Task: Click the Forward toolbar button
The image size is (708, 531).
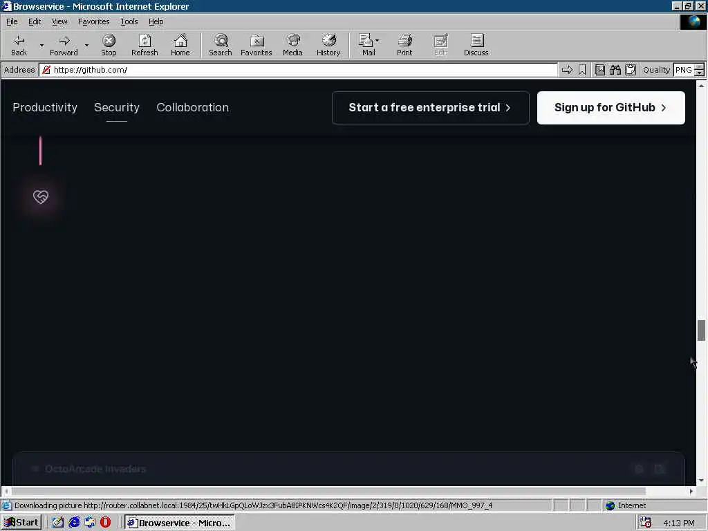Action: tap(64, 45)
